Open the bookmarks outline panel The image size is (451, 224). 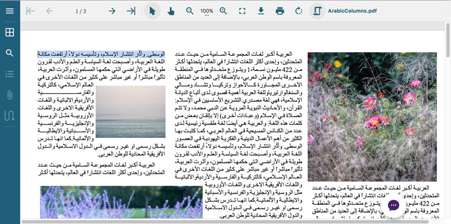(10, 74)
